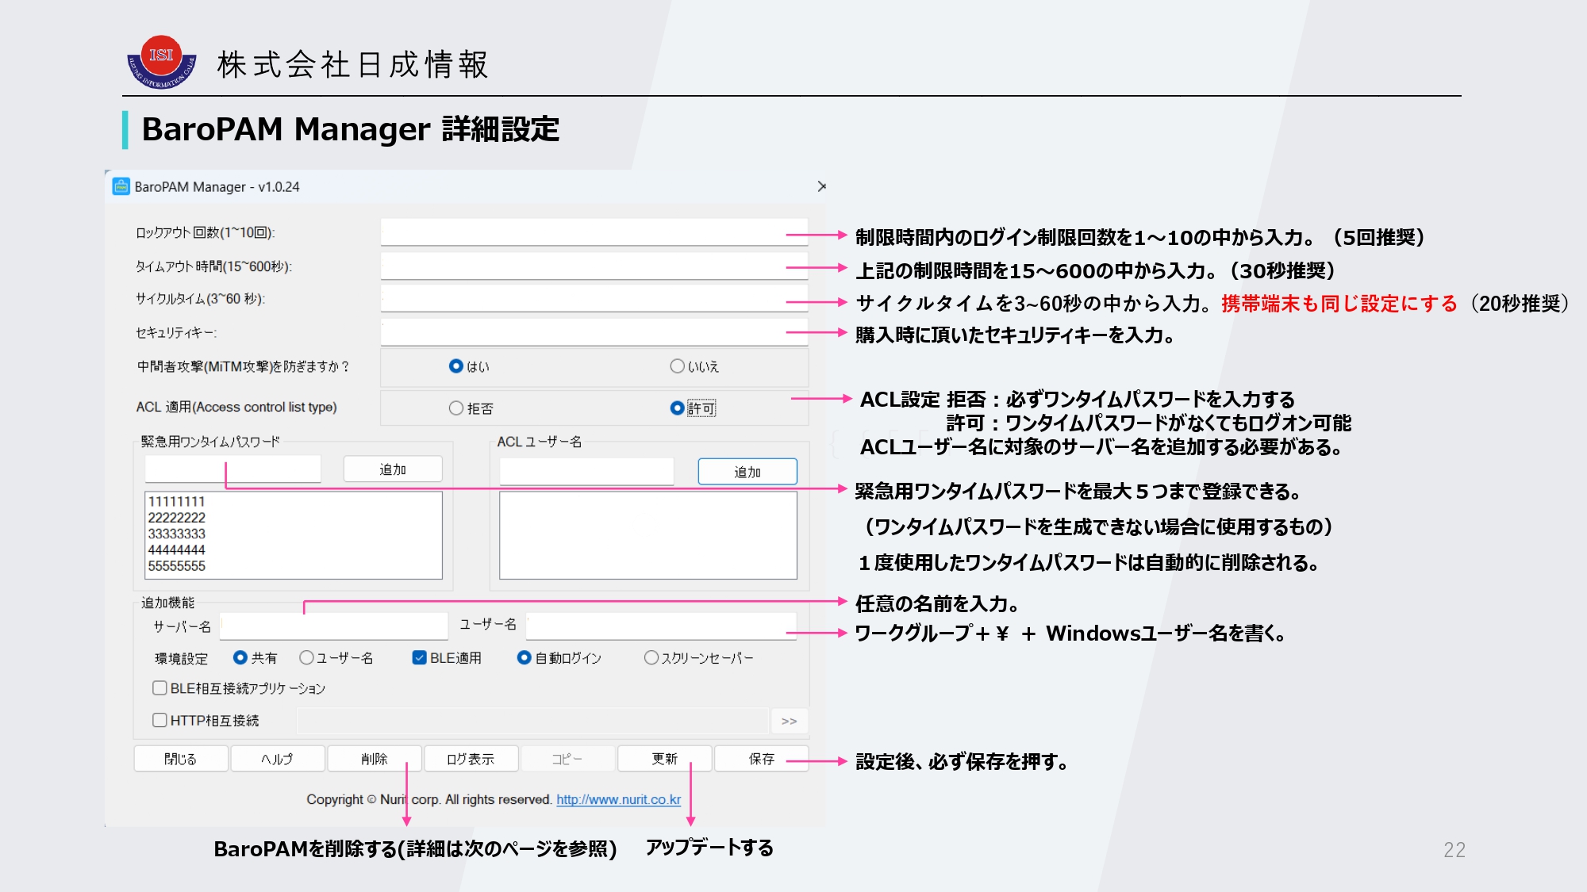Click the BaroPAM Manager title bar icon
This screenshot has width=1587, height=892.
(x=121, y=186)
